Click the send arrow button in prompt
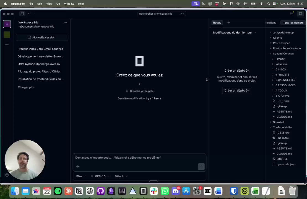The height and width of the screenshot is (199, 307). tap(201, 166)
